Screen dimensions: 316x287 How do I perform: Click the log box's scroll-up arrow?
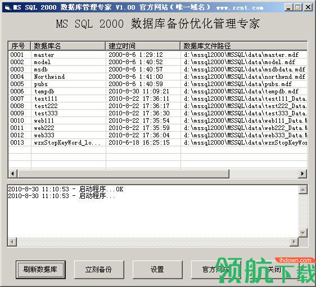coord(303,190)
